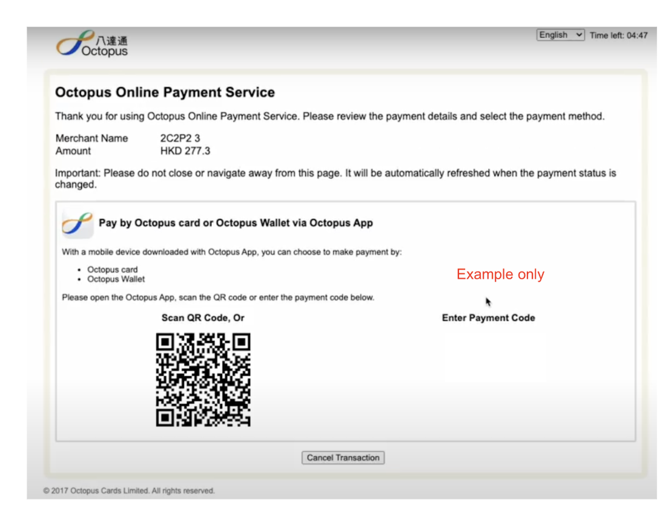The width and height of the screenshot is (671, 520).
Task: Click the 'Enter Payment Code' label
Action: [x=488, y=318]
